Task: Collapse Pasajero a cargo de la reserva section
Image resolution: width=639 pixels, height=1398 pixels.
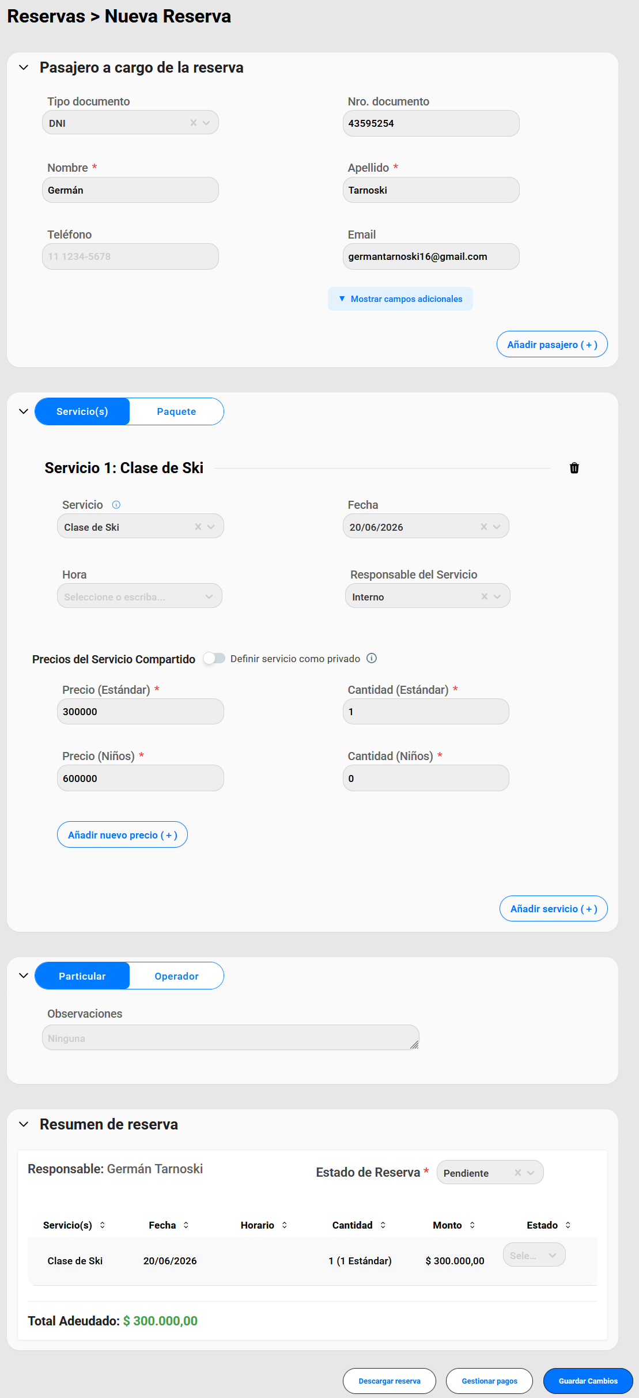Action: [x=24, y=67]
